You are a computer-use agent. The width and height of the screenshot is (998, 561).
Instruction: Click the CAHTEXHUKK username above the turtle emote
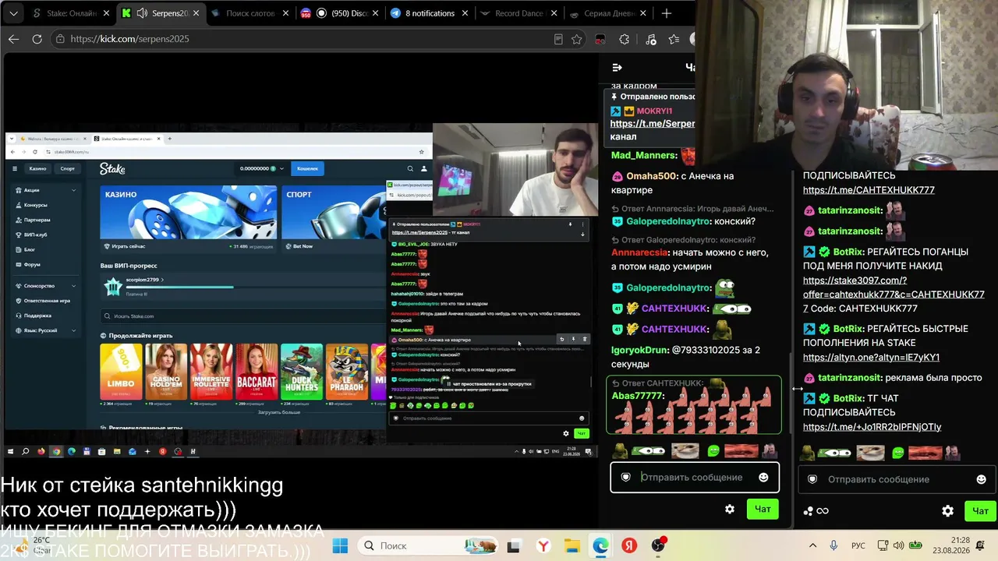pos(674,309)
